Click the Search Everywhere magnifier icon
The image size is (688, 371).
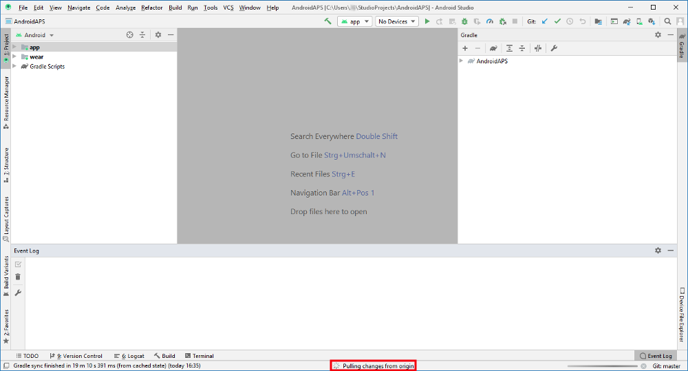coord(667,21)
